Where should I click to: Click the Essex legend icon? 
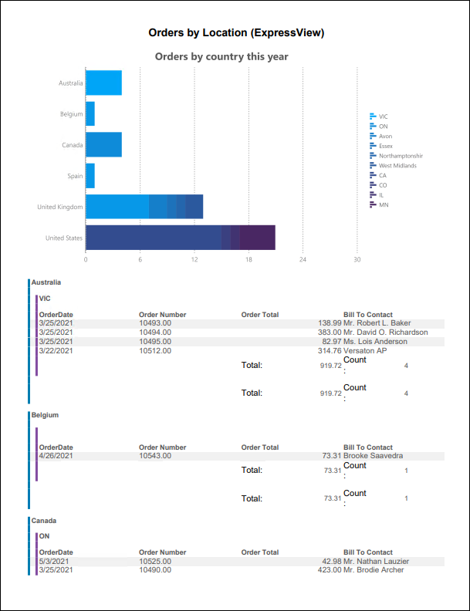373,146
